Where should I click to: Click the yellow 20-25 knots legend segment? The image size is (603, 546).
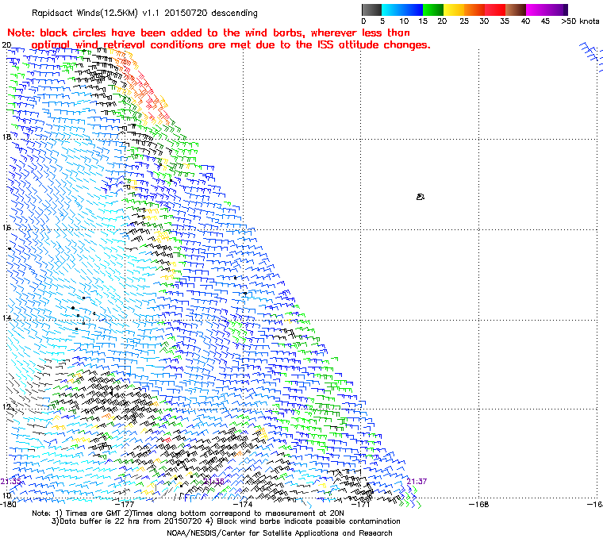coord(454,10)
